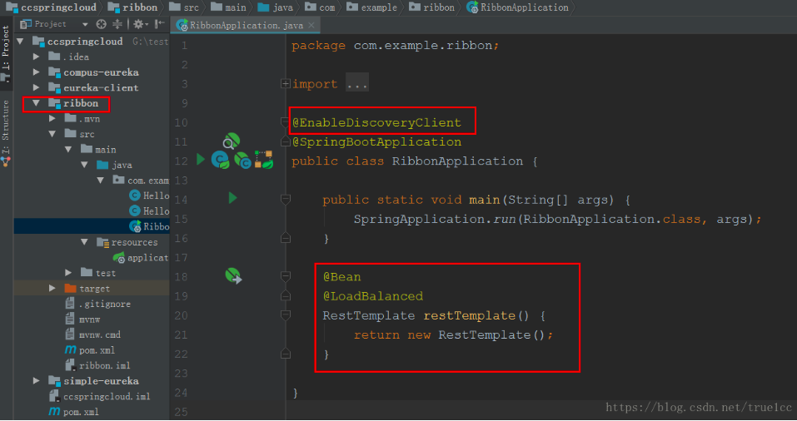Click the Scroll from Source target icon
Screen dimensions: 797x421
101,24
